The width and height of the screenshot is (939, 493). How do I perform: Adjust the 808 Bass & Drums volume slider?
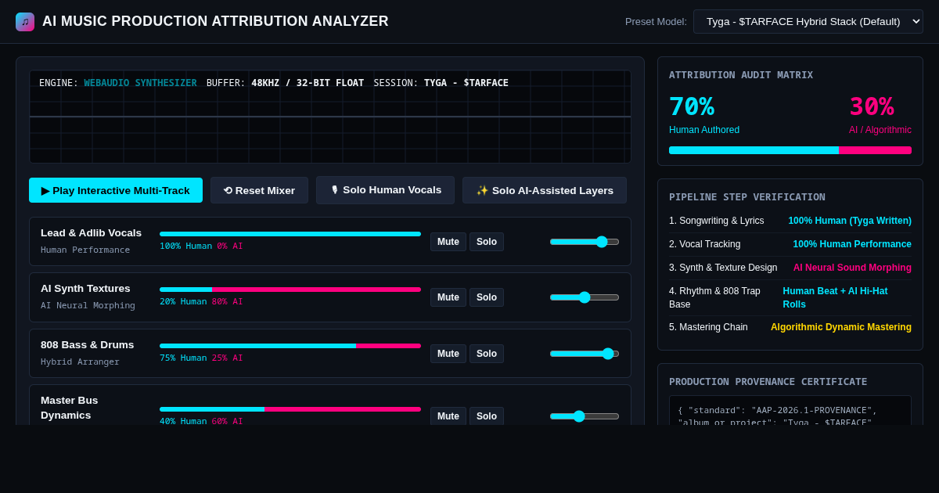tap(585, 354)
